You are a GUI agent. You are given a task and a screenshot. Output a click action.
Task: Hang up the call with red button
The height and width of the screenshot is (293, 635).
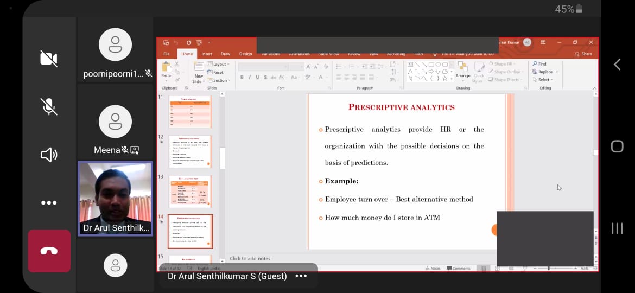coord(49,251)
